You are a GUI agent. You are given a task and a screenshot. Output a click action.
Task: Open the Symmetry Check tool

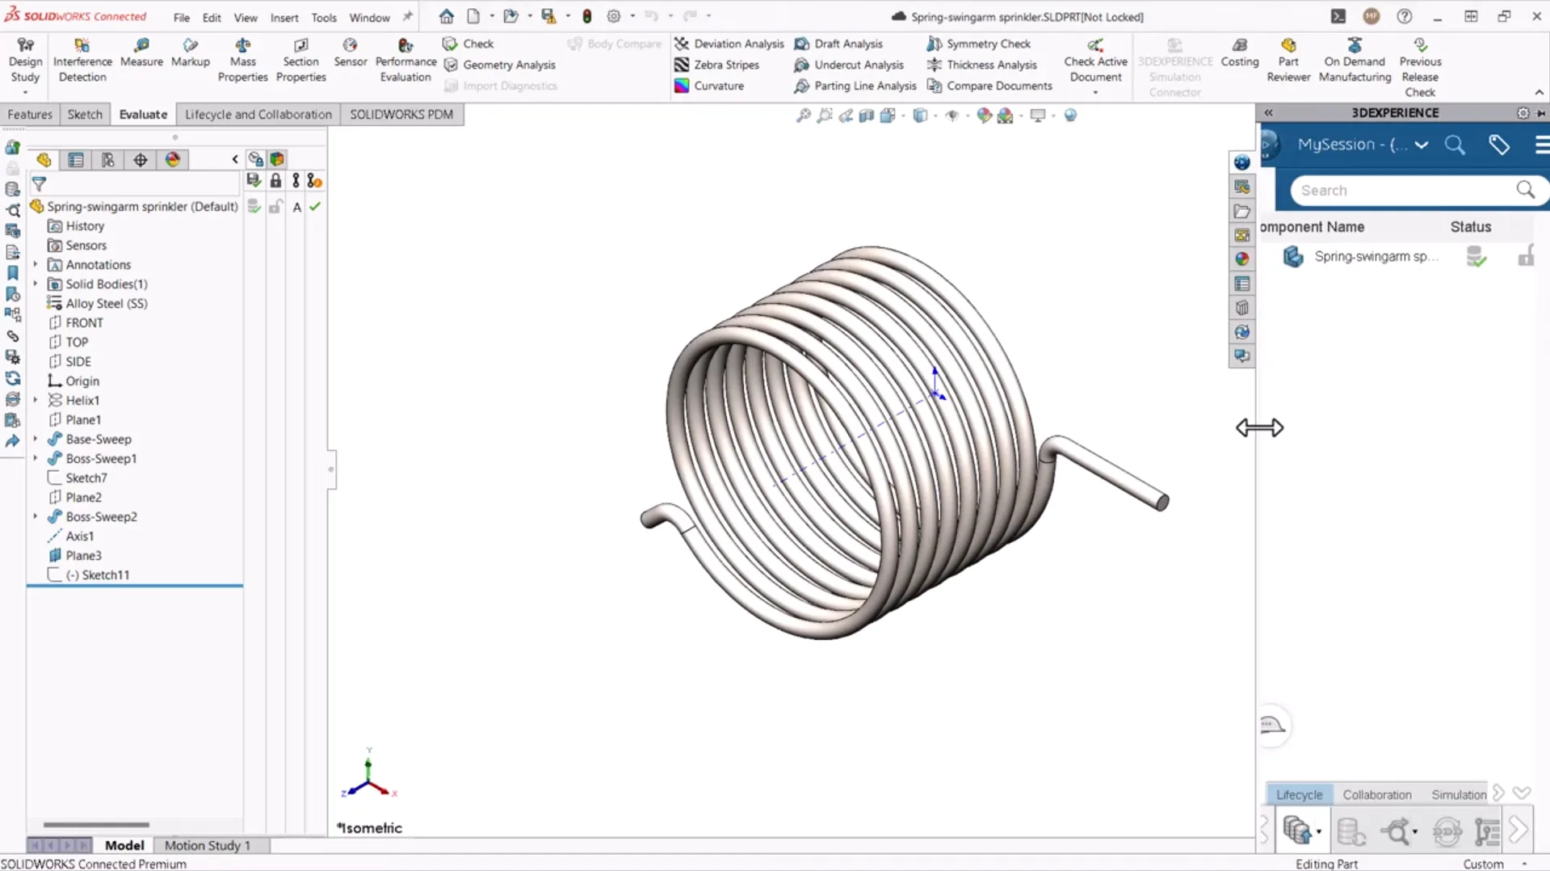coord(979,44)
